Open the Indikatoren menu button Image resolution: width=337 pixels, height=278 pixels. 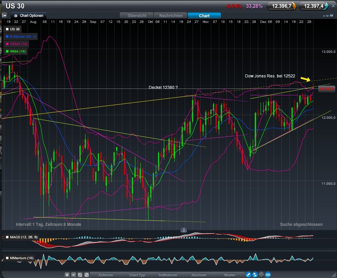tap(168, 275)
